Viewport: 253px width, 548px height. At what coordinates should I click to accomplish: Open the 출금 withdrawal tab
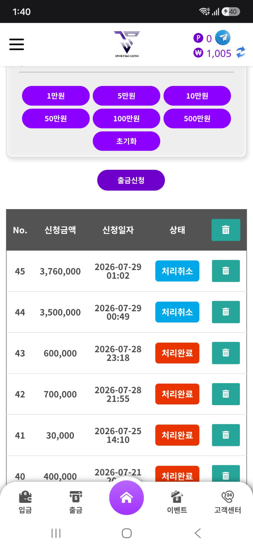[76, 502]
